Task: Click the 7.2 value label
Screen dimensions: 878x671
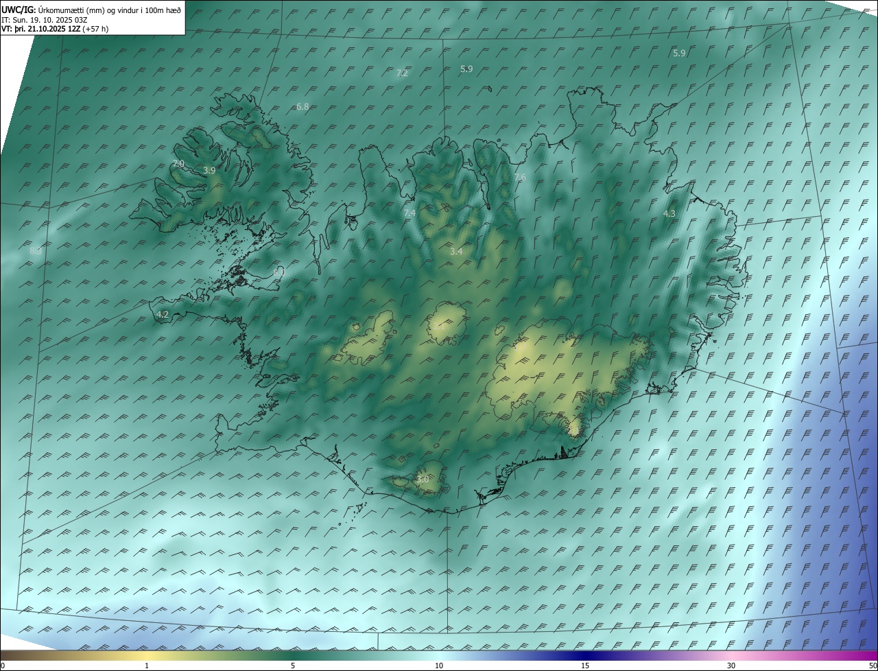Action: tap(403, 73)
